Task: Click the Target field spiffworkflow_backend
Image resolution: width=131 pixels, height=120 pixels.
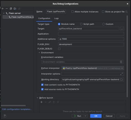Action: click(89, 29)
